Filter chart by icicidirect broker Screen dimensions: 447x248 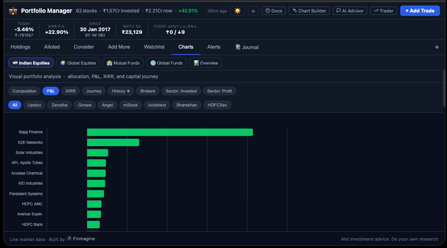157,105
